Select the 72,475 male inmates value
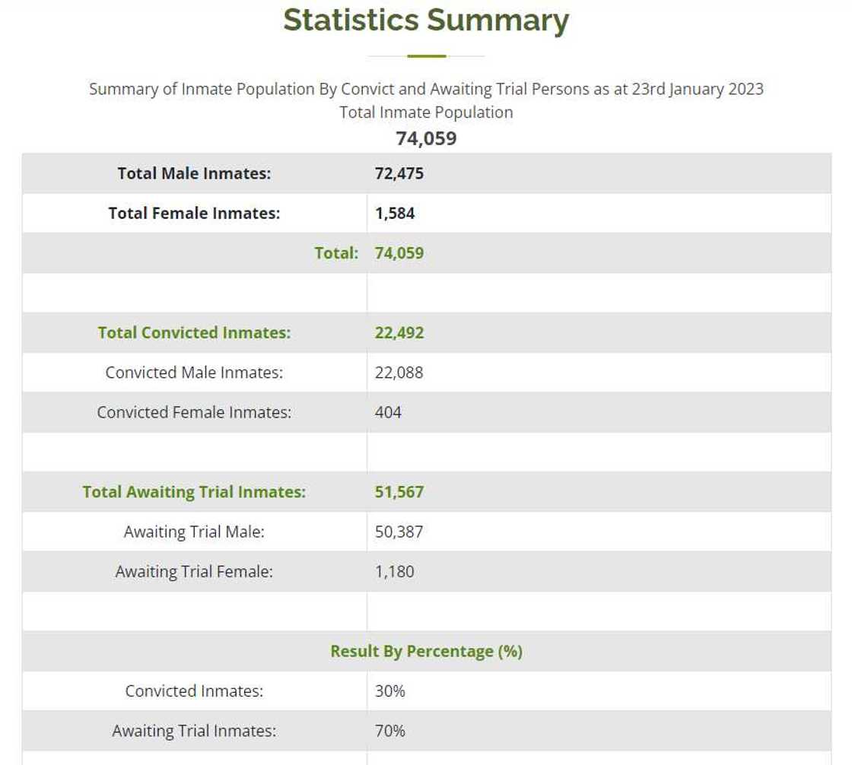Viewport: 852px width, 765px height. (399, 173)
